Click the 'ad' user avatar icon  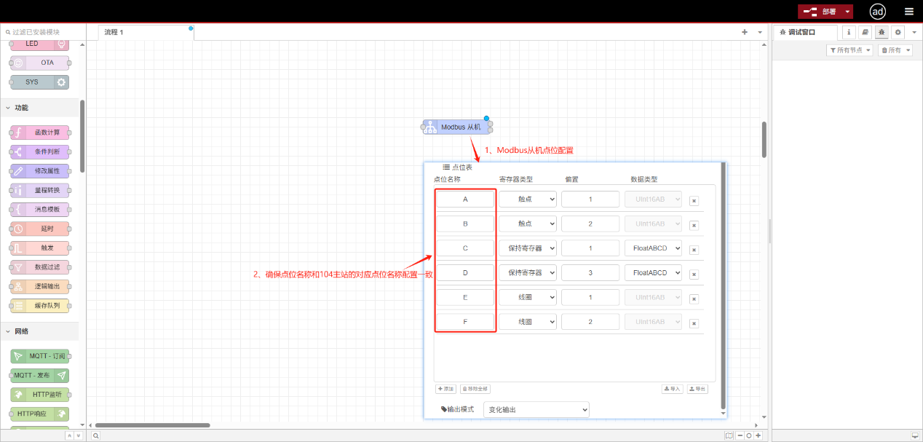tap(877, 11)
